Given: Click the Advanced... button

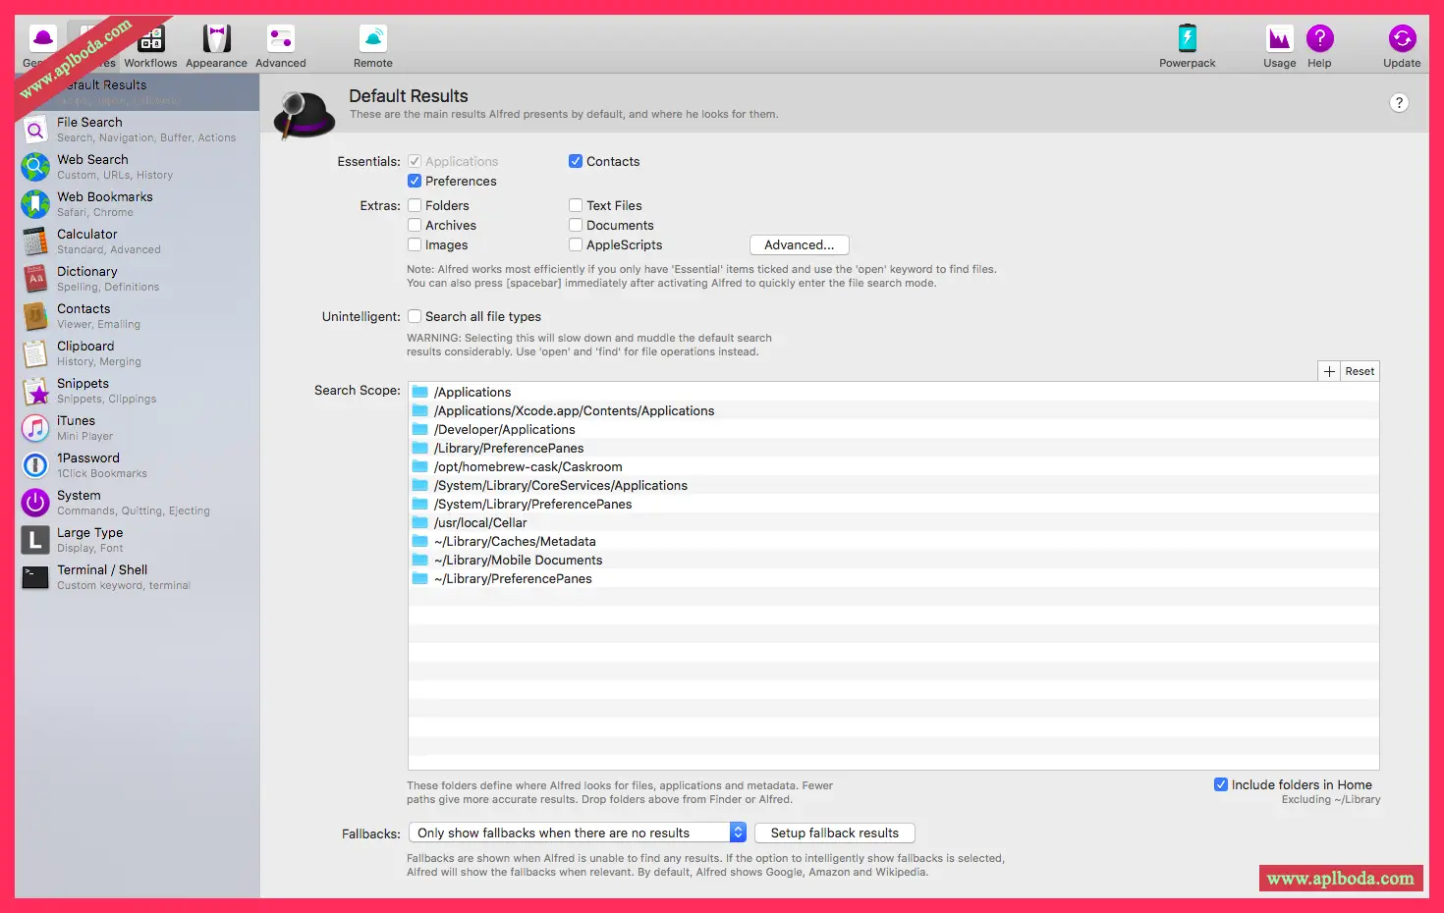Looking at the screenshot, I should 799,245.
